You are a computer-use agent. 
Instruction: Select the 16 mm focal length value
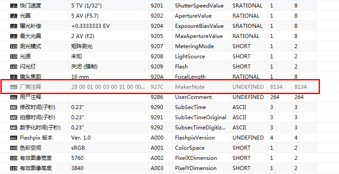click(80, 77)
